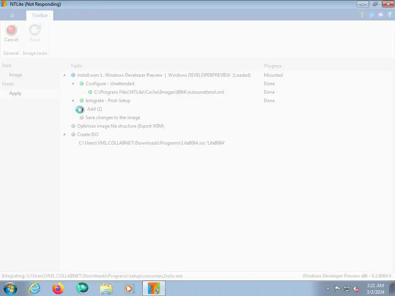
Task: Click Windows Developer Preview x86 version text
Action: (347, 276)
